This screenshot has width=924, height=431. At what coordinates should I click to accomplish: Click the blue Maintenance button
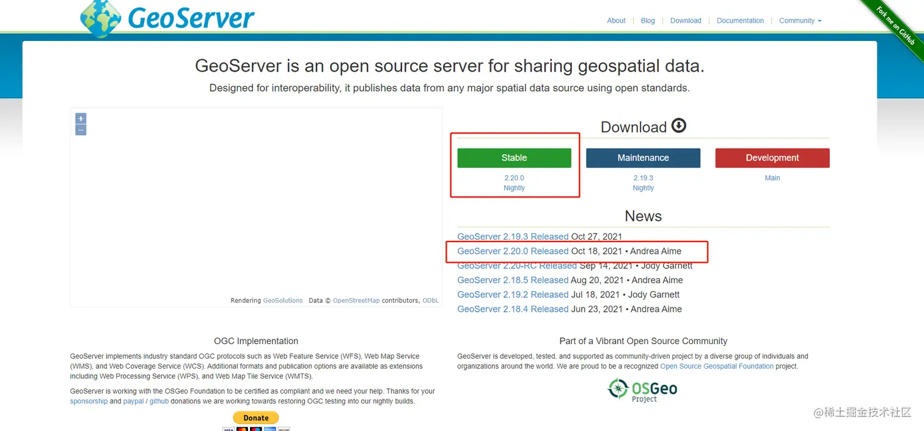pyautogui.click(x=643, y=158)
